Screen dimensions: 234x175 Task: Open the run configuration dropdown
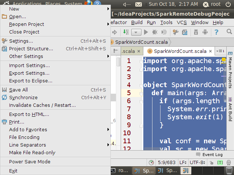point(136,32)
